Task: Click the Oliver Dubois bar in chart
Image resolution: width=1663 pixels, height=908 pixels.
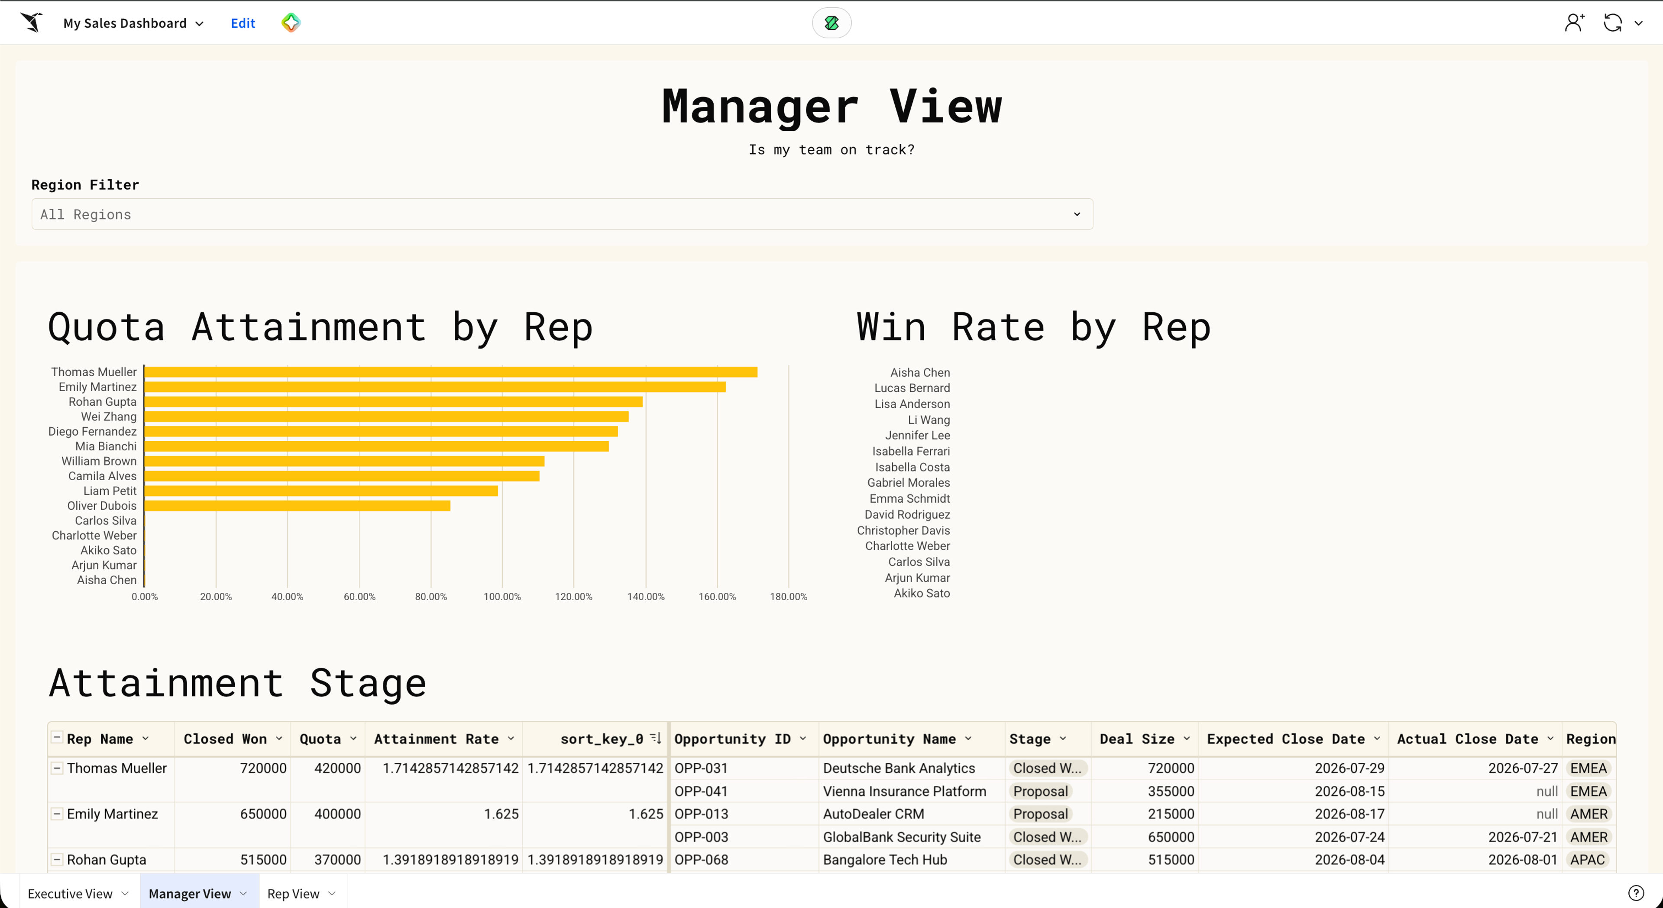Action: click(x=298, y=505)
